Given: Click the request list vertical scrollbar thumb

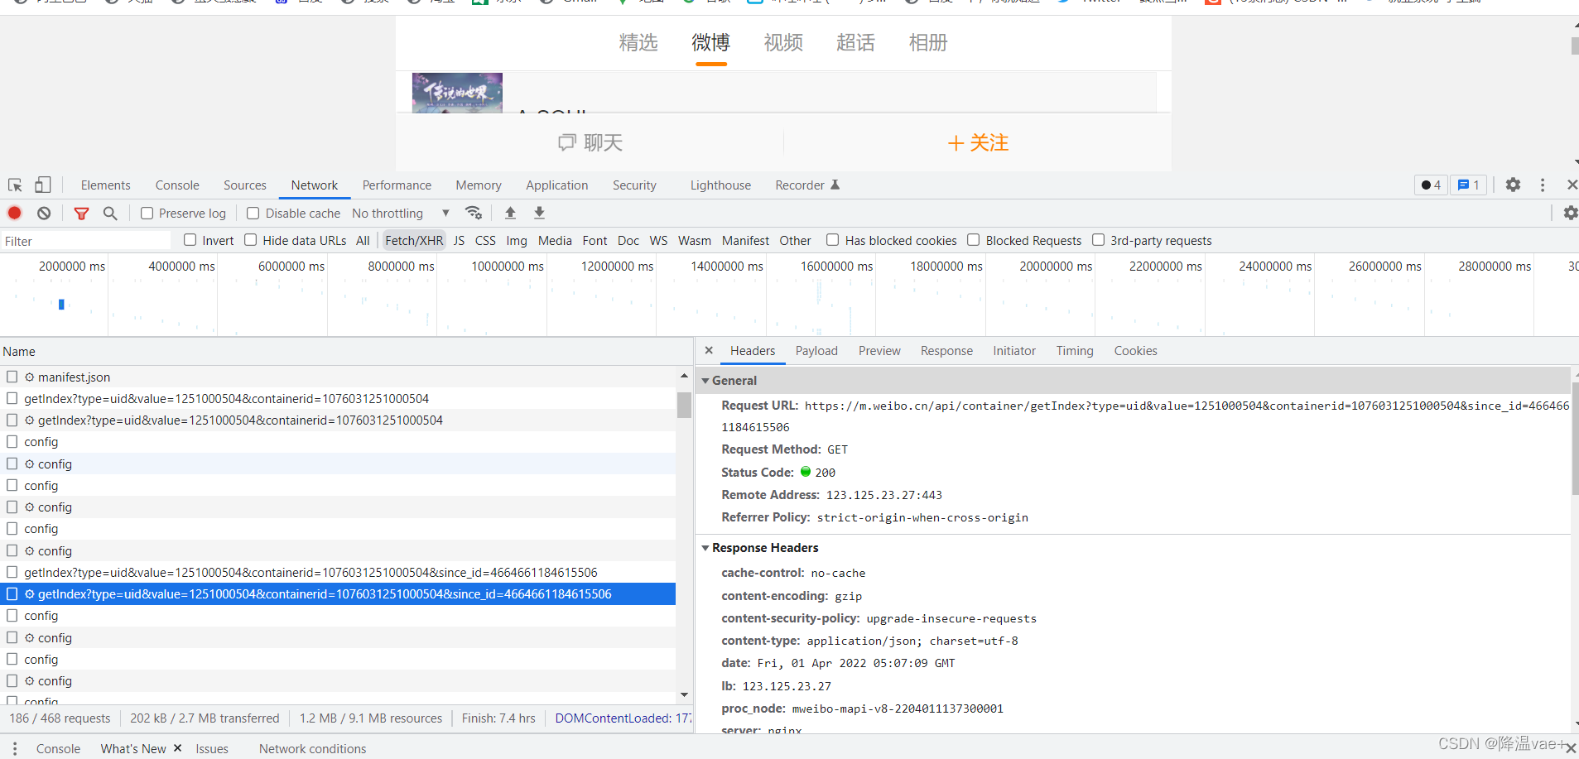Looking at the screenshot, I should tap(684, 405).
